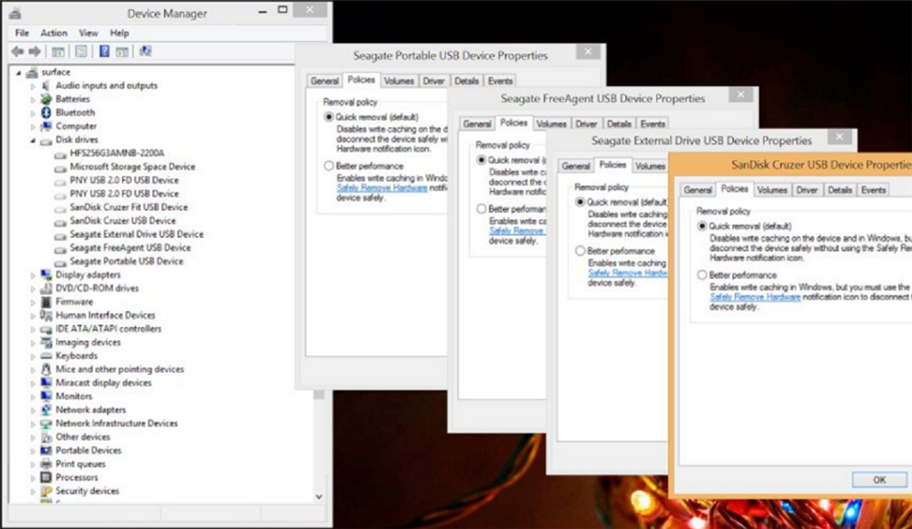Open the View menu in Device Manager

click(88, 33)
